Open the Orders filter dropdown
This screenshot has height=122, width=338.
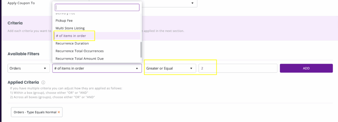pyautogui.click(x=28, y=68)
